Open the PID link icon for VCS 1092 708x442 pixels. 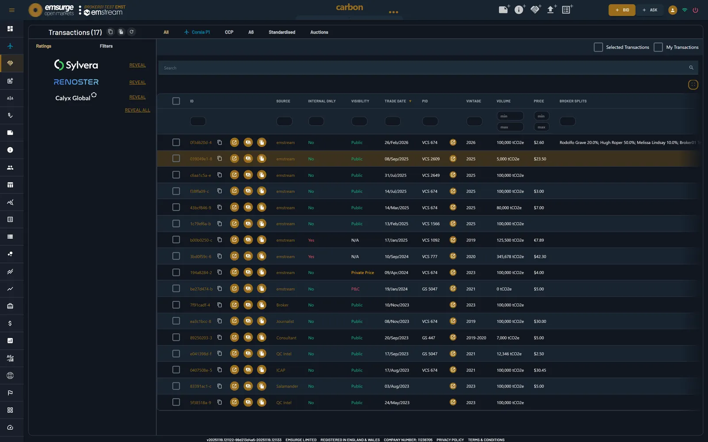(x=453, y=240)
